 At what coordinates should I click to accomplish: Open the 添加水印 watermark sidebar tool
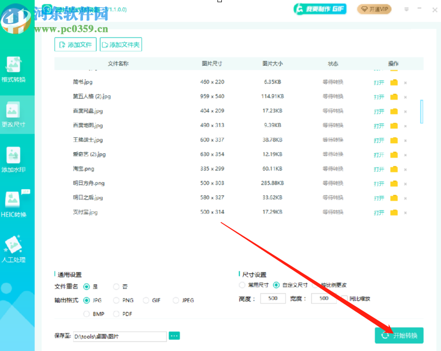(13, 160)
